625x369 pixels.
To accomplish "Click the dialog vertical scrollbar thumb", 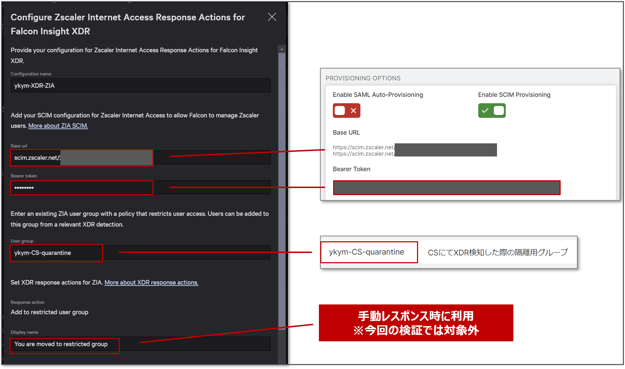I will tap(282, 191).
